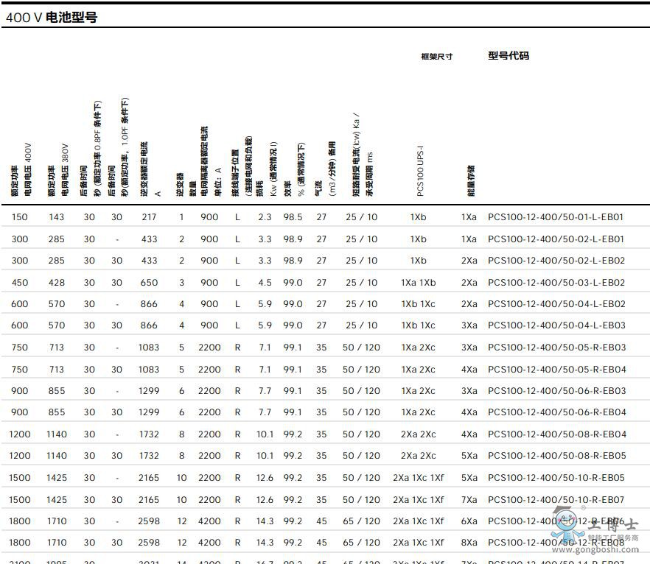Select the '框架尺寸' header label

[436, 57]
